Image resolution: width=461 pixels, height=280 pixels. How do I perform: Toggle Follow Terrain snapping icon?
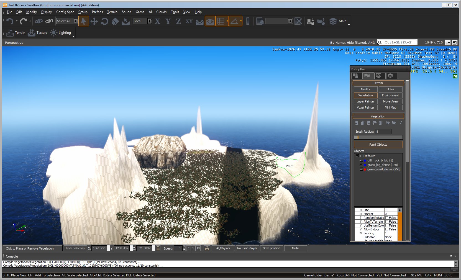click(x=199, y=21)
